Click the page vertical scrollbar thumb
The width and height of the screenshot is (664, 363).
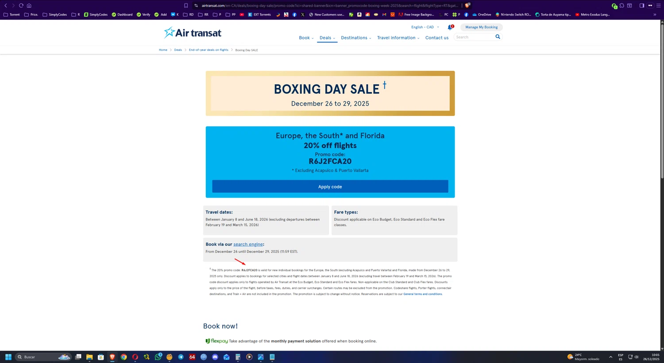point(662,101)
